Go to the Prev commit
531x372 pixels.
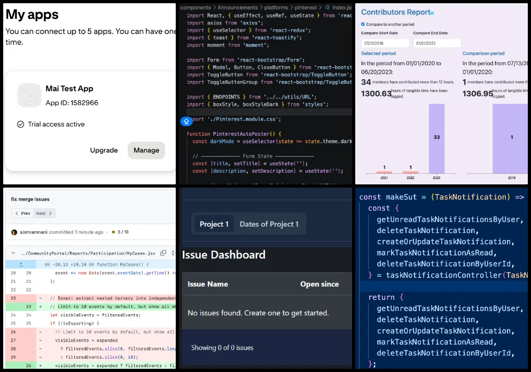[x=23, y=213]
